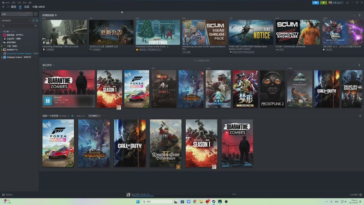
Task: Open the 斗鱼-JACK profile tab
Action: (39, 7)
